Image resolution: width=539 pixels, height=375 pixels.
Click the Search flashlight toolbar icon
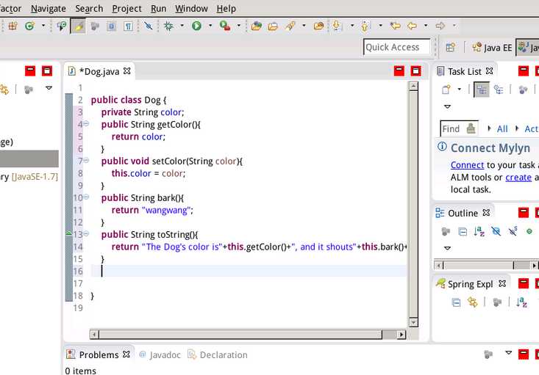click(x=290, y=26)
